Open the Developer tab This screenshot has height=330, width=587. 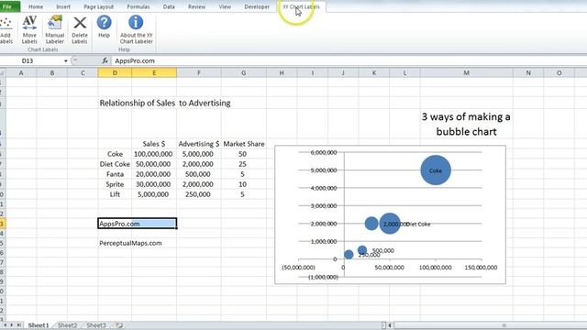[257, 6]
